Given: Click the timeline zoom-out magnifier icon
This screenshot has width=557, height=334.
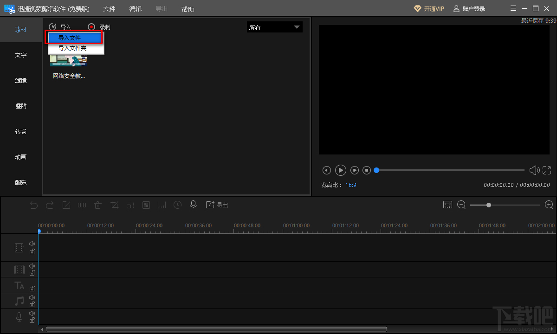Looking at the screenshot, I should click(x=461, y=205).
